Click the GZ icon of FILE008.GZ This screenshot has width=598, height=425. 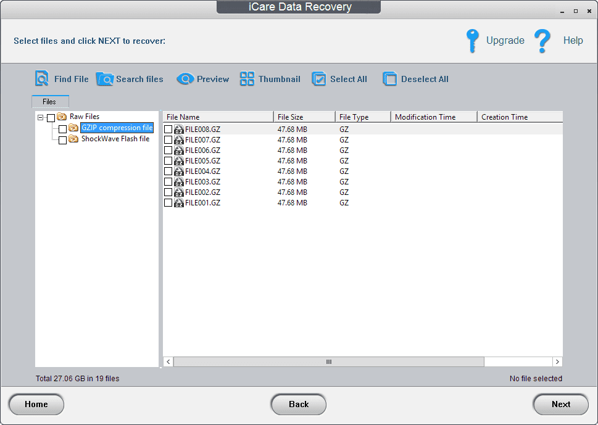click(x=179, y=129)
